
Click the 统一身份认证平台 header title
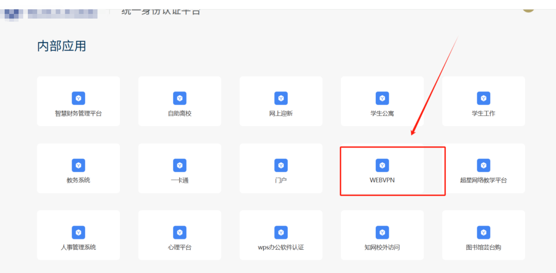pos(161,12)
